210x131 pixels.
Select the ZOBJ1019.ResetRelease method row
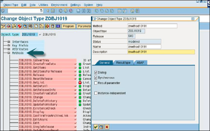tap(48, 79)
